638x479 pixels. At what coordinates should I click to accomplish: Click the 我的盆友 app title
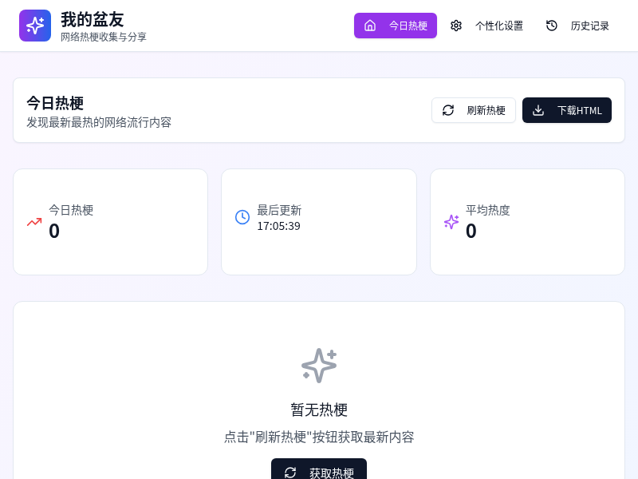point(93,19)
